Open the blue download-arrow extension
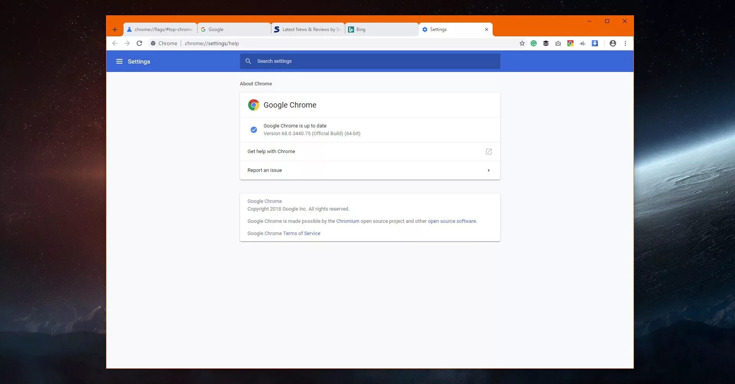The height and width of the screenshot is (384, 735). point(595,43)
